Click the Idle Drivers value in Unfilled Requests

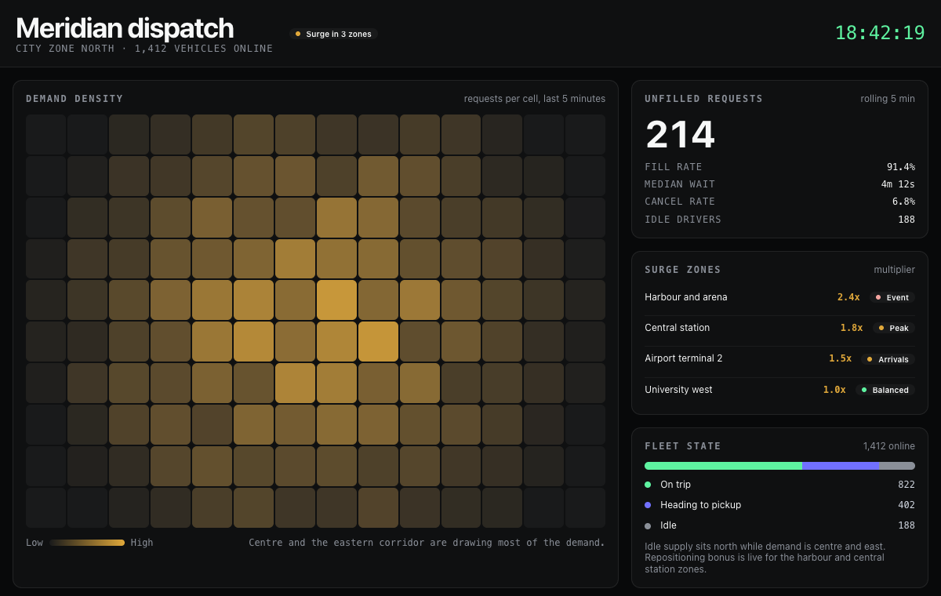click(906, 220)
